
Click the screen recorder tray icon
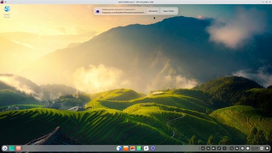[242, 148]
